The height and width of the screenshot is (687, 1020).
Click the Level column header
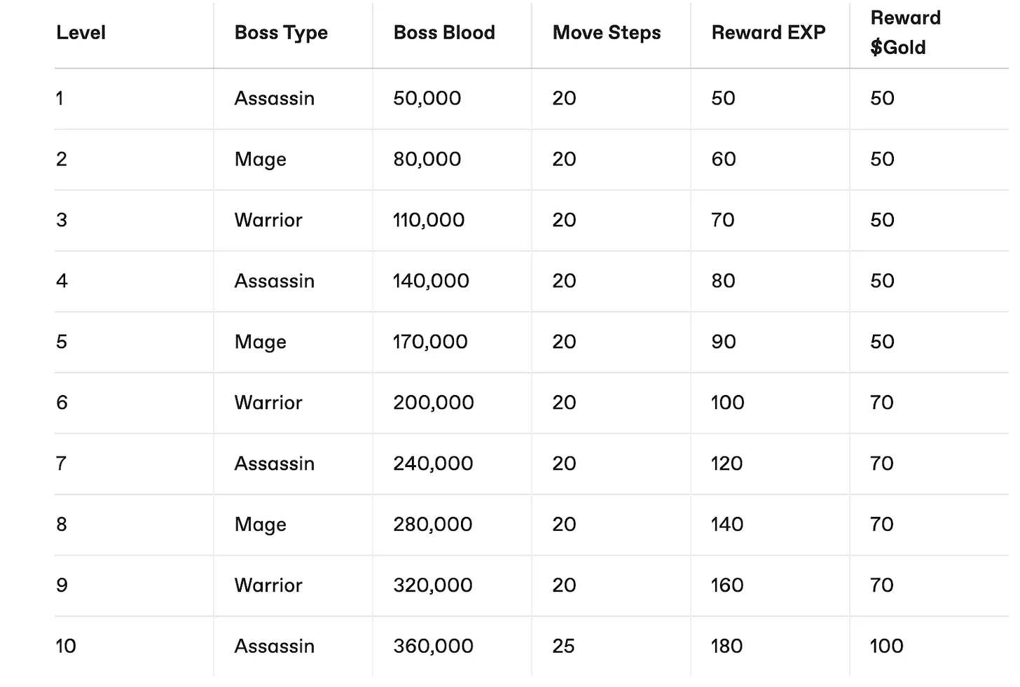coord(81,33)
